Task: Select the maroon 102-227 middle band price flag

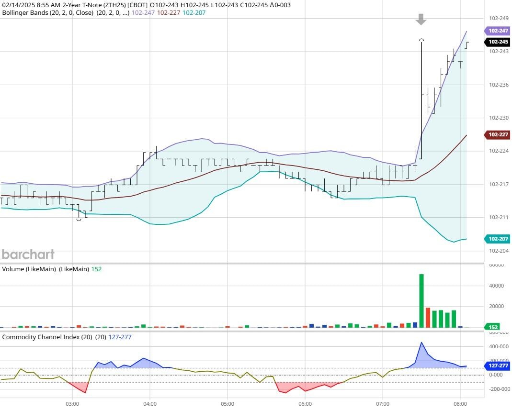Action: coord(497,135)
